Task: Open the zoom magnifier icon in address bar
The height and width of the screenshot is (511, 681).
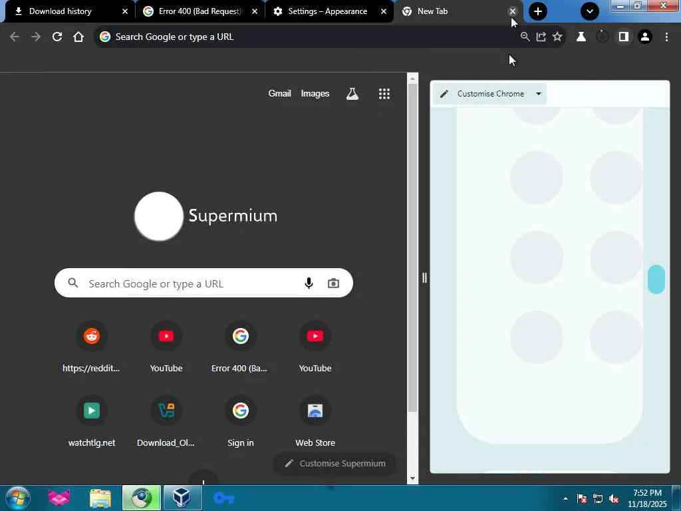Action: click(x=525, y=37)
